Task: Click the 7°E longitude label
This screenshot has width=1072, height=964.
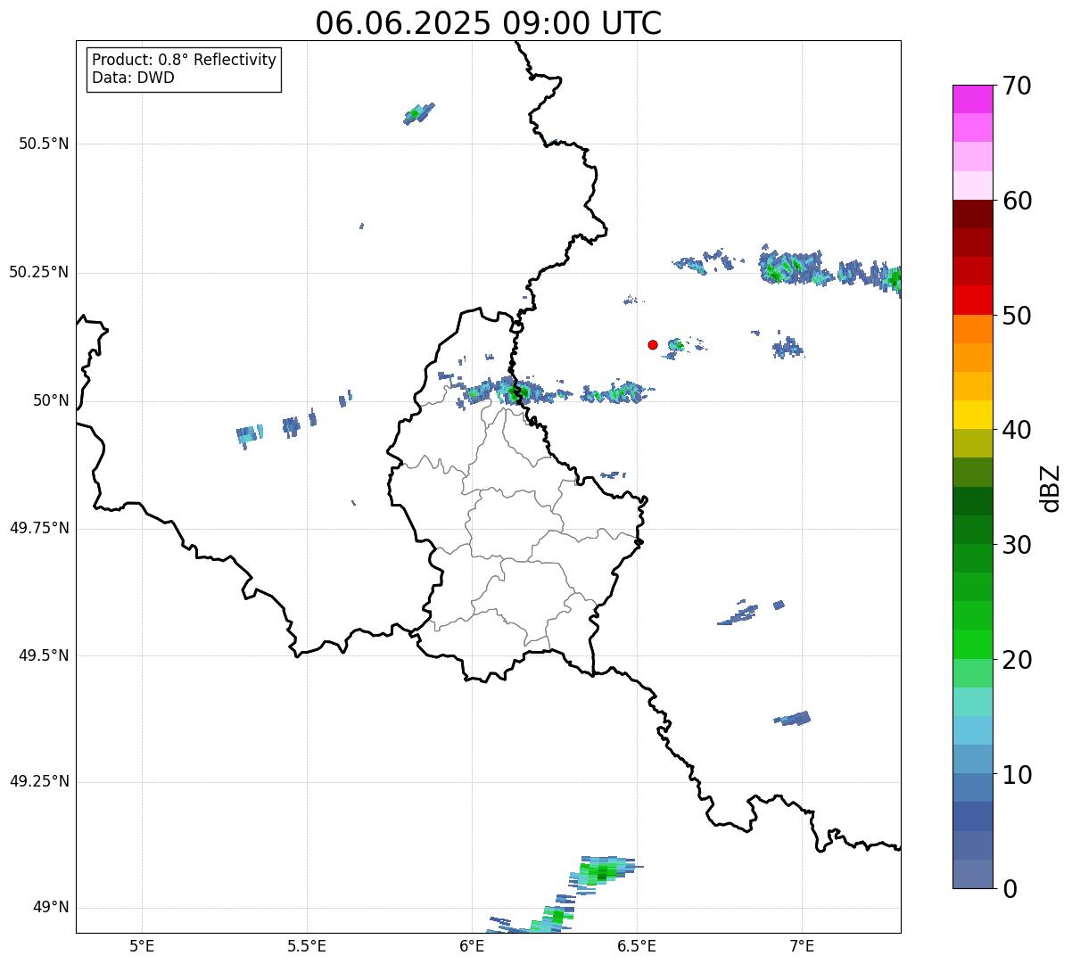Action: click(x=802, y=946)
